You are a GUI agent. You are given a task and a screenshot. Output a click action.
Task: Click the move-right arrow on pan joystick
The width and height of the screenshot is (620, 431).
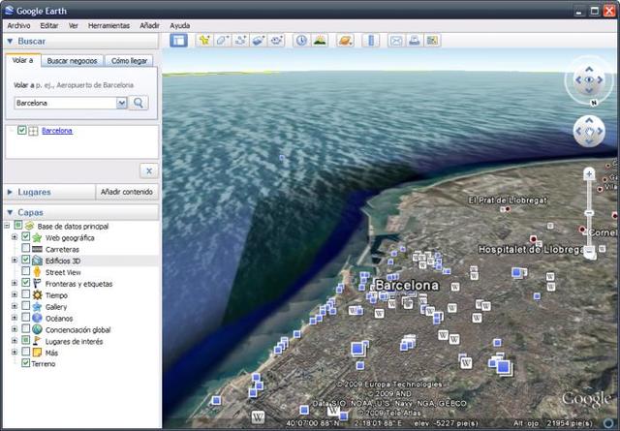[601, 131]
